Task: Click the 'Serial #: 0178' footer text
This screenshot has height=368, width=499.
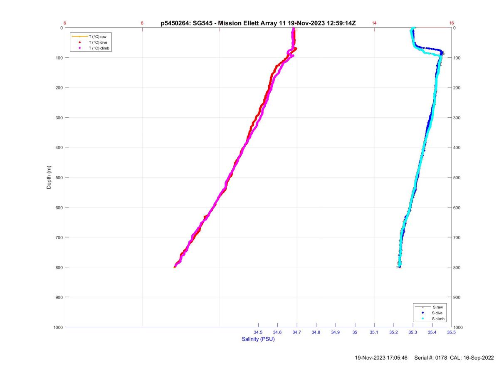Action: tap(431, 358)
